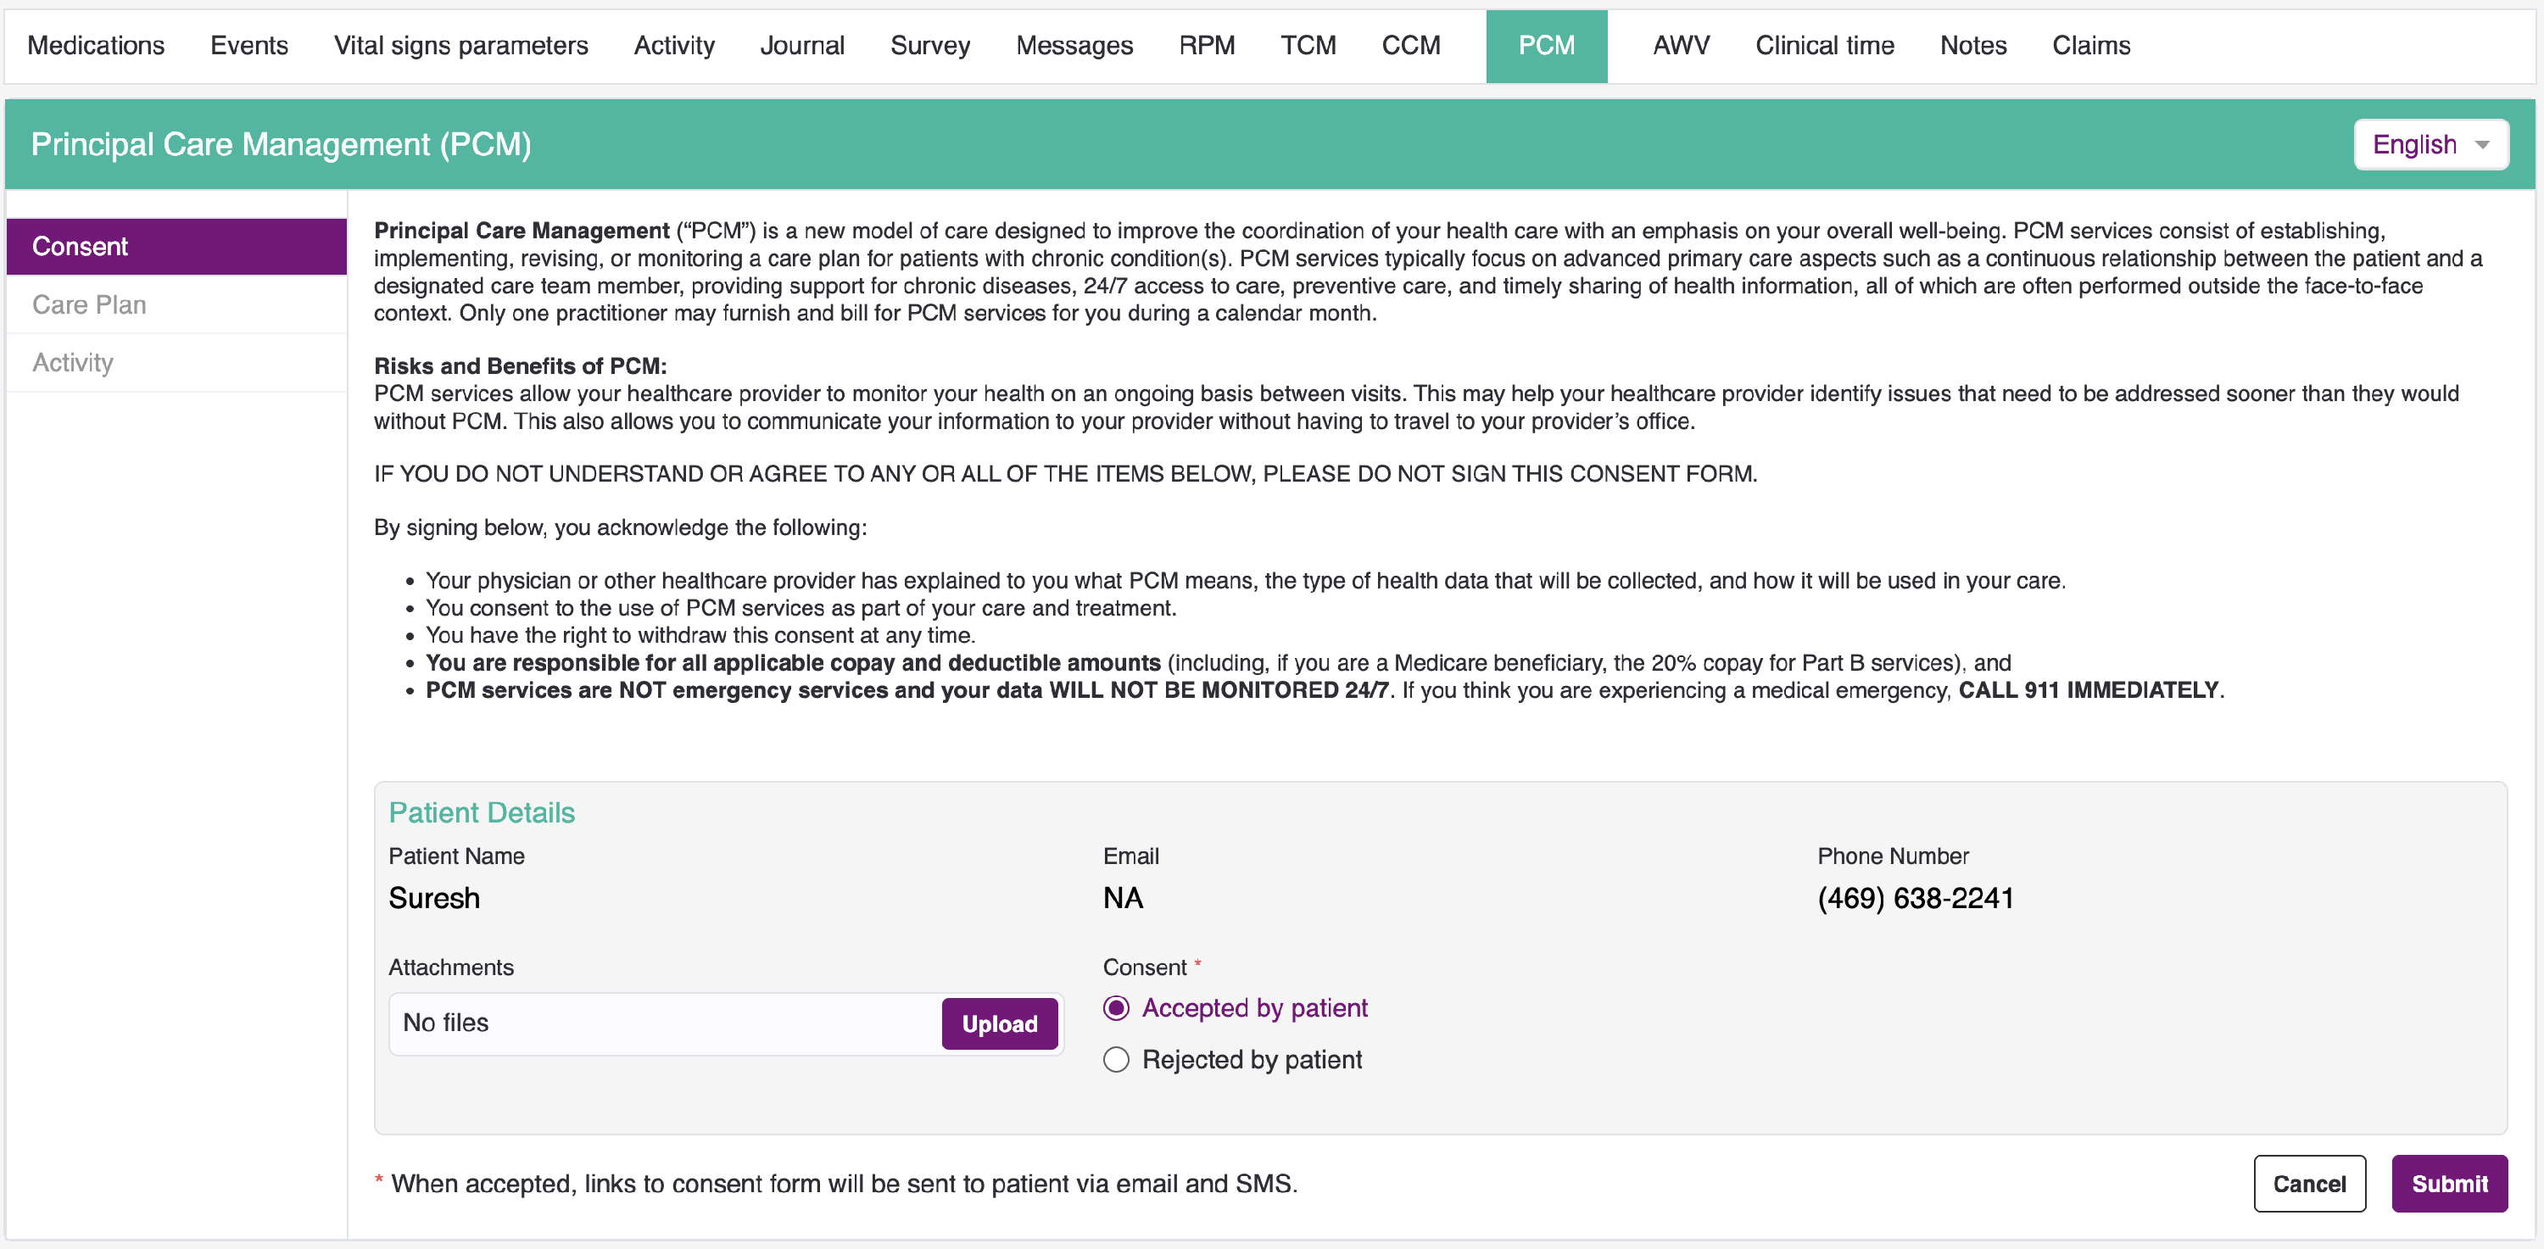Image resolution: width=2544 pixels, height=1249 pixels.
Task: Submit the consent form
Action: pos(2448,1183)
